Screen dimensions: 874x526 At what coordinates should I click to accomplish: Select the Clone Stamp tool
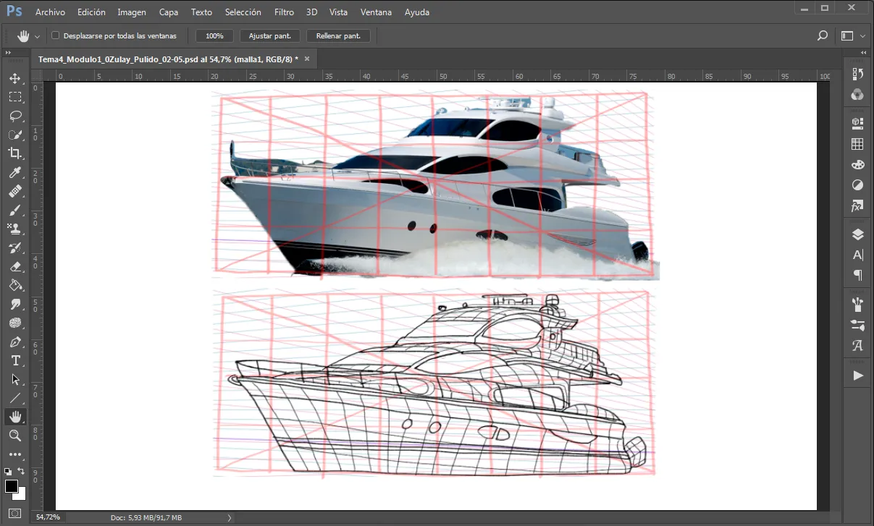point(15,229)
